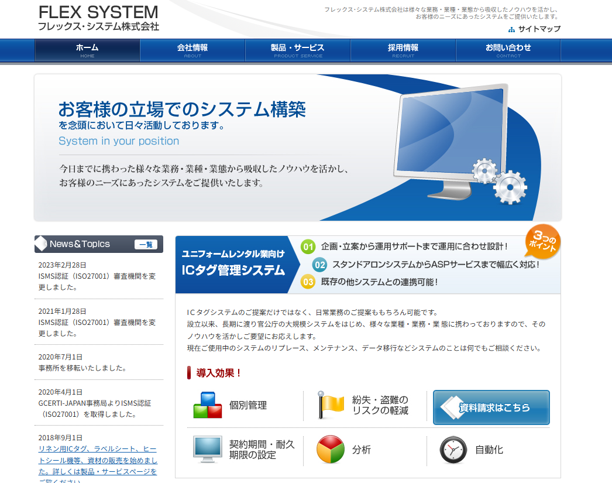Click the 事務所を移転いたしました news entry
The image size is (612, 483).
pos(82,368)
